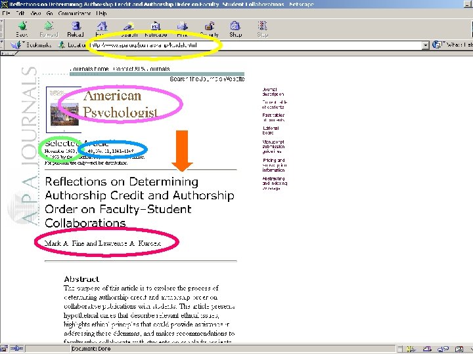Viewport: 473px width, 354px height.
Task: Collapse the navigation toolbar grip handle
Action: tap(2, 29)
